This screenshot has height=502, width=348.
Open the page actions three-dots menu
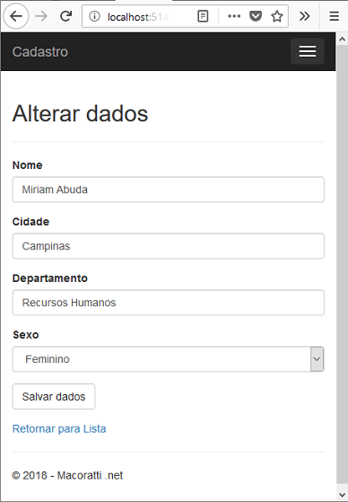pos(234,16)
